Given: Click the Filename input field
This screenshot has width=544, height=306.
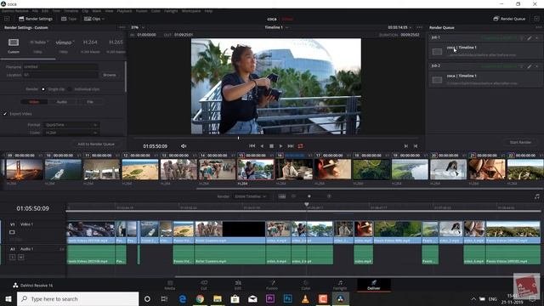Looking at the screenshot, I should click(x=60, y=66).
